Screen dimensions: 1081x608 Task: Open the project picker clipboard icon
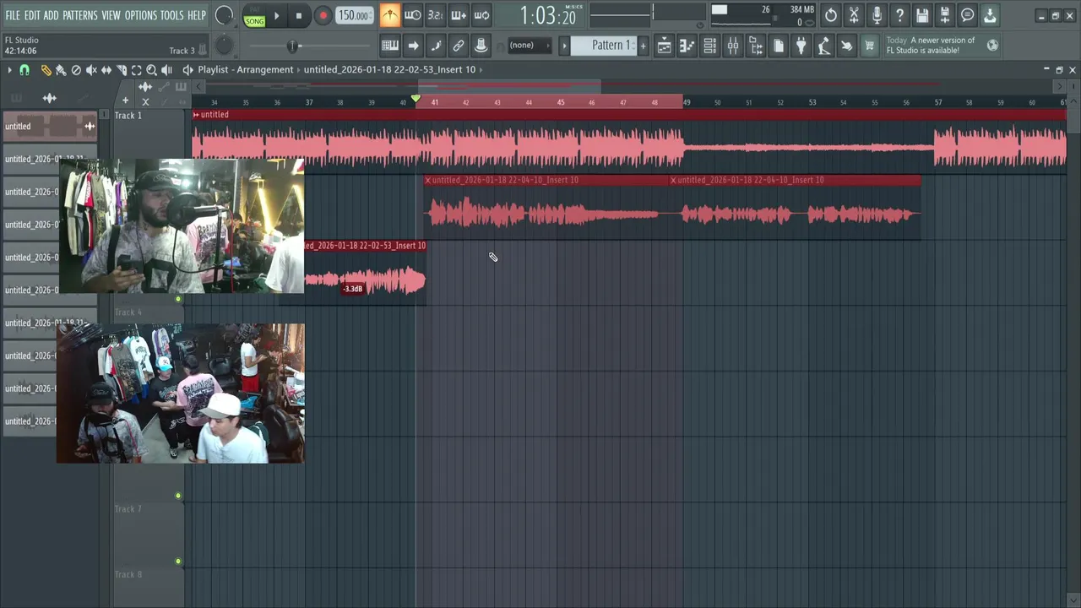coord(779,46)
